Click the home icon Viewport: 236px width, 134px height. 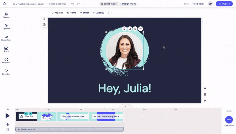[x=4, y=4]
